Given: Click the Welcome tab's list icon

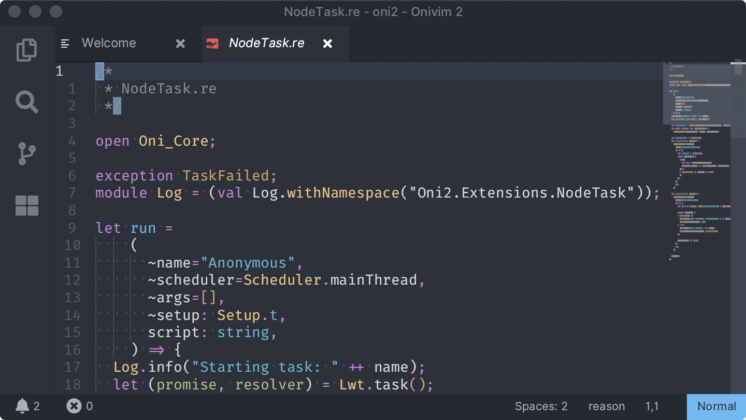Looking at the screenshot, I should 65,43.
